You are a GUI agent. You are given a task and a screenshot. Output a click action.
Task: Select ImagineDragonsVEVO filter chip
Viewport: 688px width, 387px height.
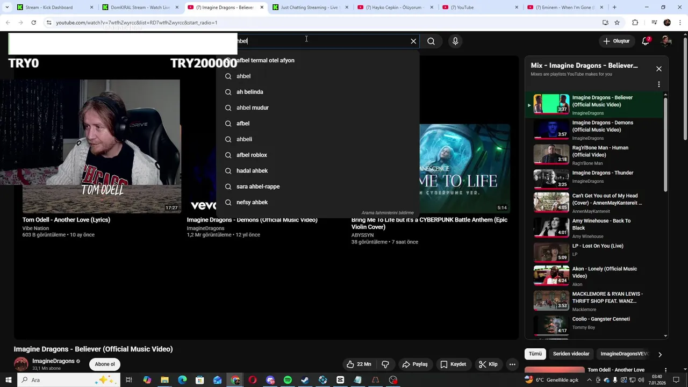coord(624,354)
